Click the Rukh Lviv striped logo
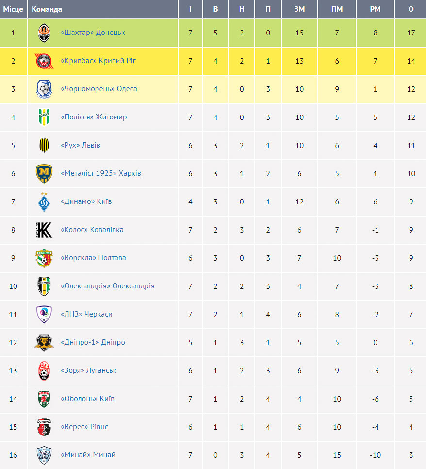This screenshot has width=426, height=469. pyautogui.click(x=44, y=145)
